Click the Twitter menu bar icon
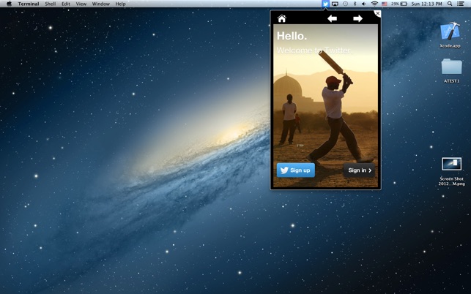The height and width of the screenshot is (294, 471). click(325, 4)
